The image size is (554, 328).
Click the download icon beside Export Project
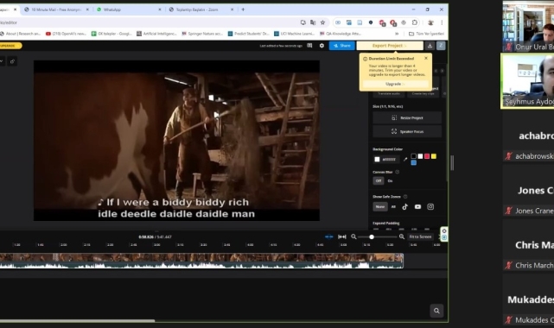(x=430, y=46)
